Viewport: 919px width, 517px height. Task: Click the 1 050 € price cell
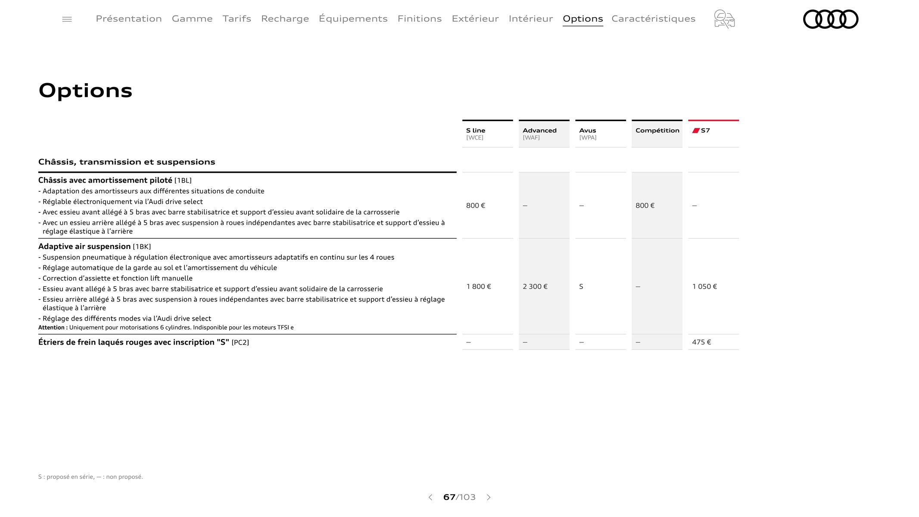[704, 287]
